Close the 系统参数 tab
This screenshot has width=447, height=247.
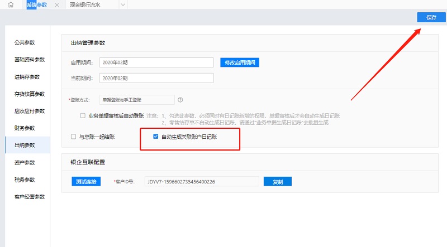[x=57, y=4]
